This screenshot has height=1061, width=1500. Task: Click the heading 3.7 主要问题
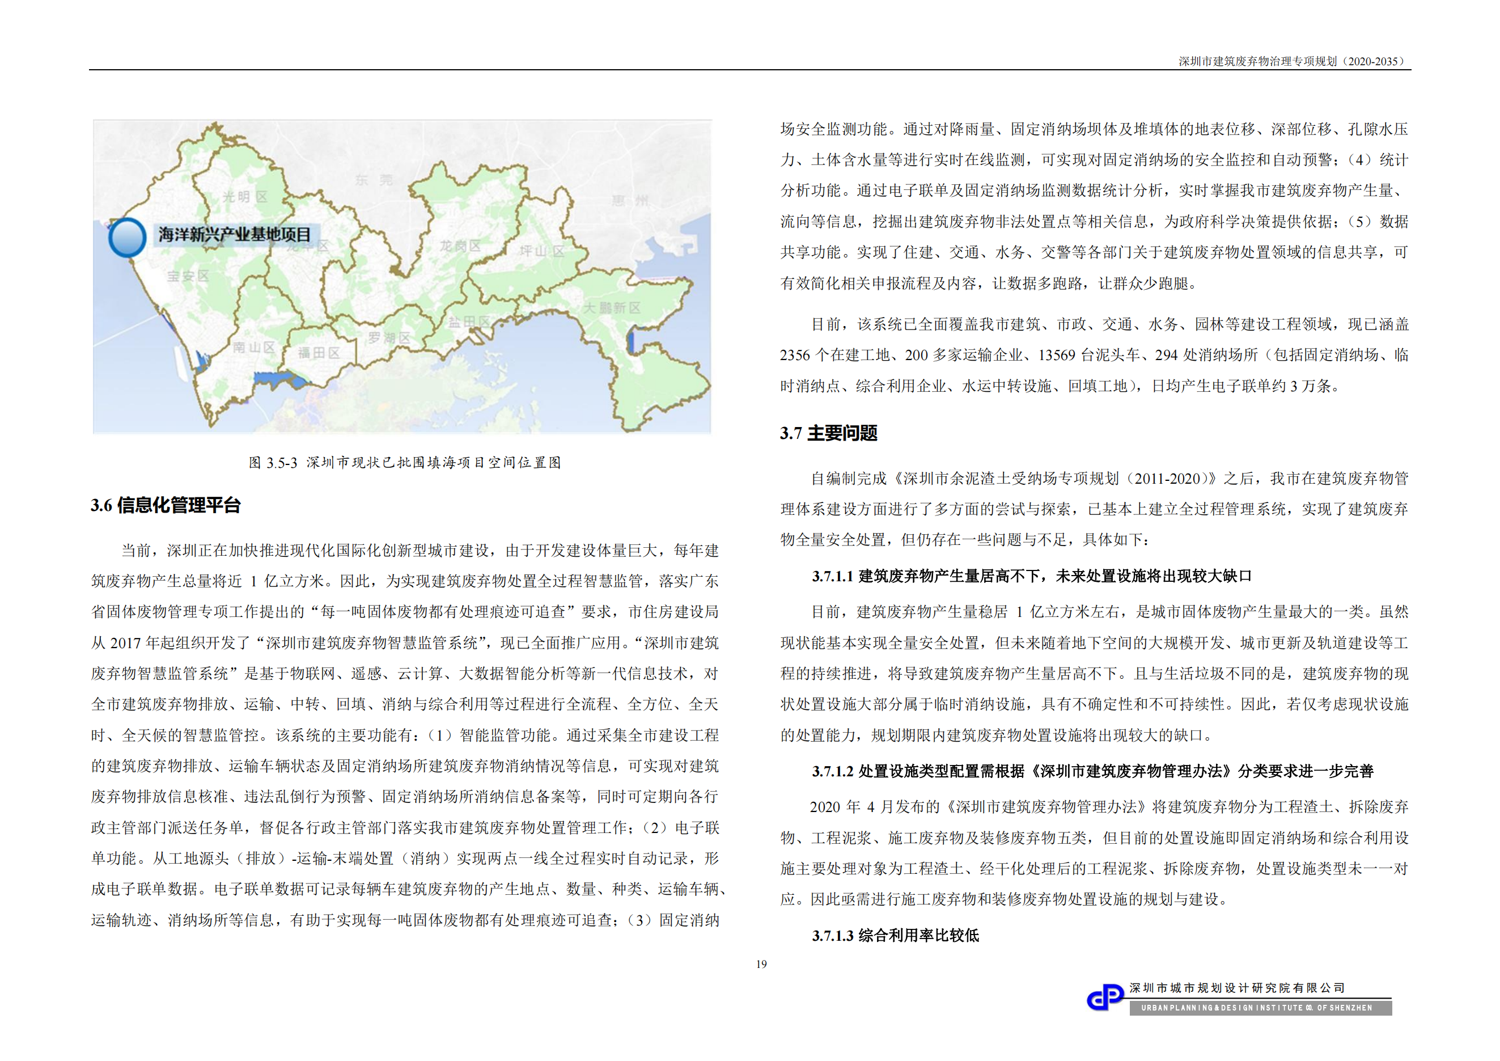pos(828,433)
